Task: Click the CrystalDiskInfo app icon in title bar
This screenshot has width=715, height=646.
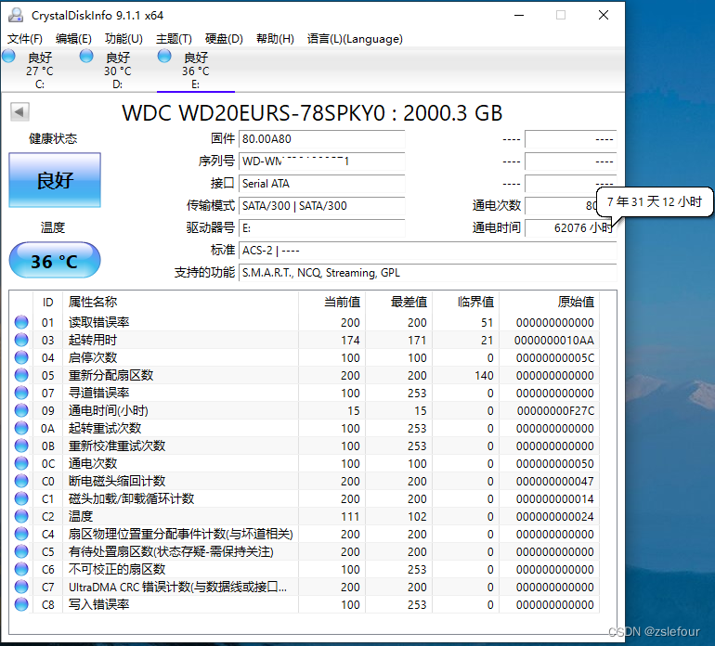Action: tap(16, 15)
